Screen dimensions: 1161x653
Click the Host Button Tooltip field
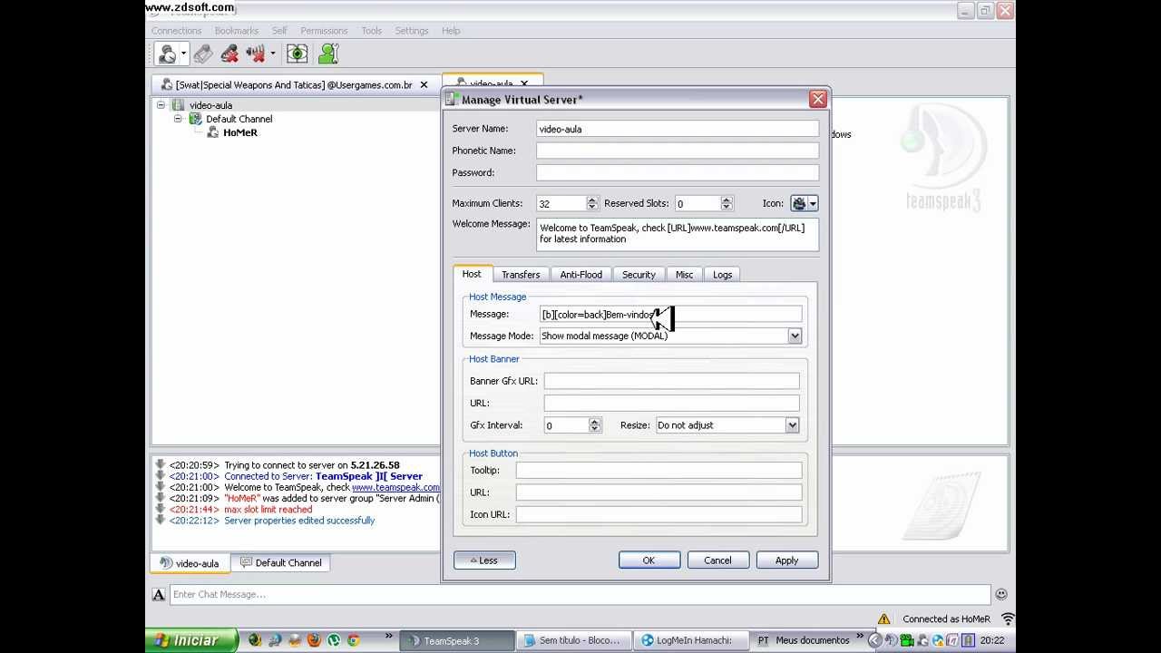click(x=659, y=470)
